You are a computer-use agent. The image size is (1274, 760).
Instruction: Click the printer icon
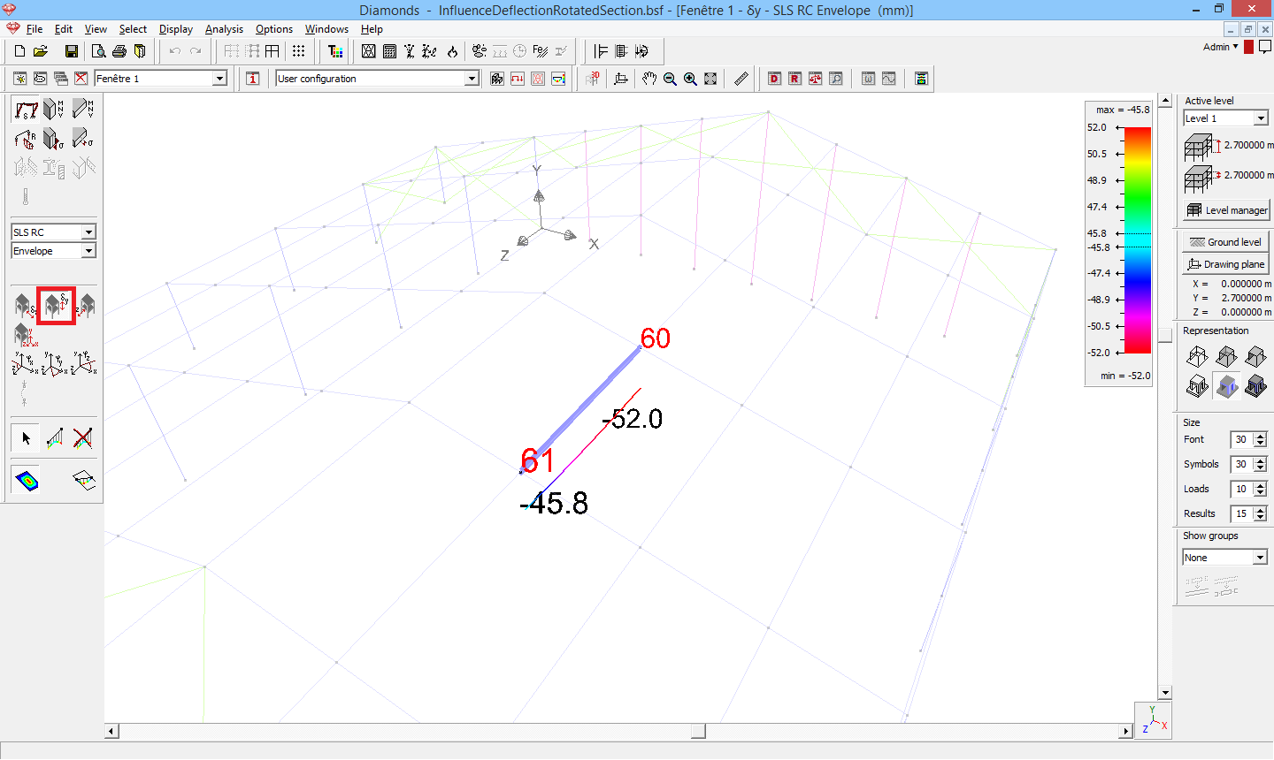pos(119,51)
